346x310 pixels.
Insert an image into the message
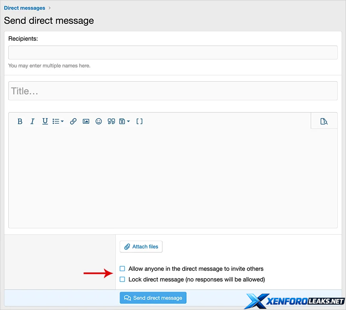[x=86, y=121]
